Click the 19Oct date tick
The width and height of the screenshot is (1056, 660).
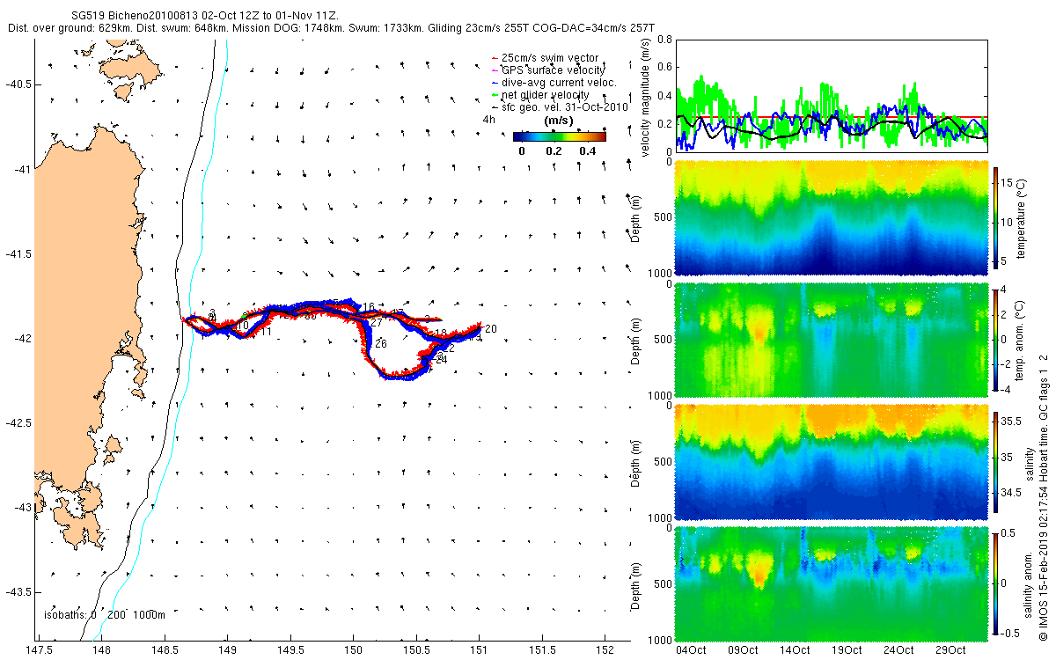point(848,650)
